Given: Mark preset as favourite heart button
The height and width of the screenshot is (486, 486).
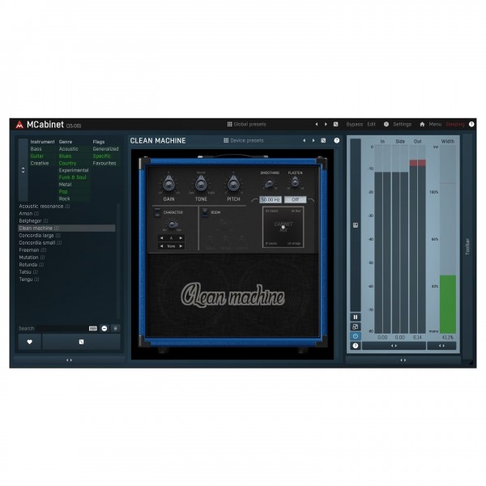Looking at the screenshot, I should coord(29,342).
